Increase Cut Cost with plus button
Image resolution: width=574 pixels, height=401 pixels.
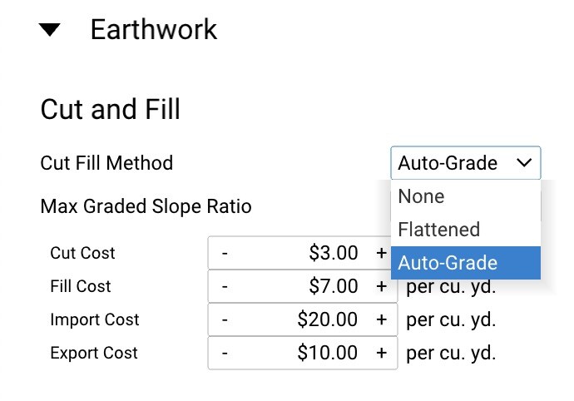(x=381, y=253)
